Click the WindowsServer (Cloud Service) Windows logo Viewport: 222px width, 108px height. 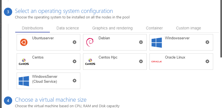click(x=24, y=81)
